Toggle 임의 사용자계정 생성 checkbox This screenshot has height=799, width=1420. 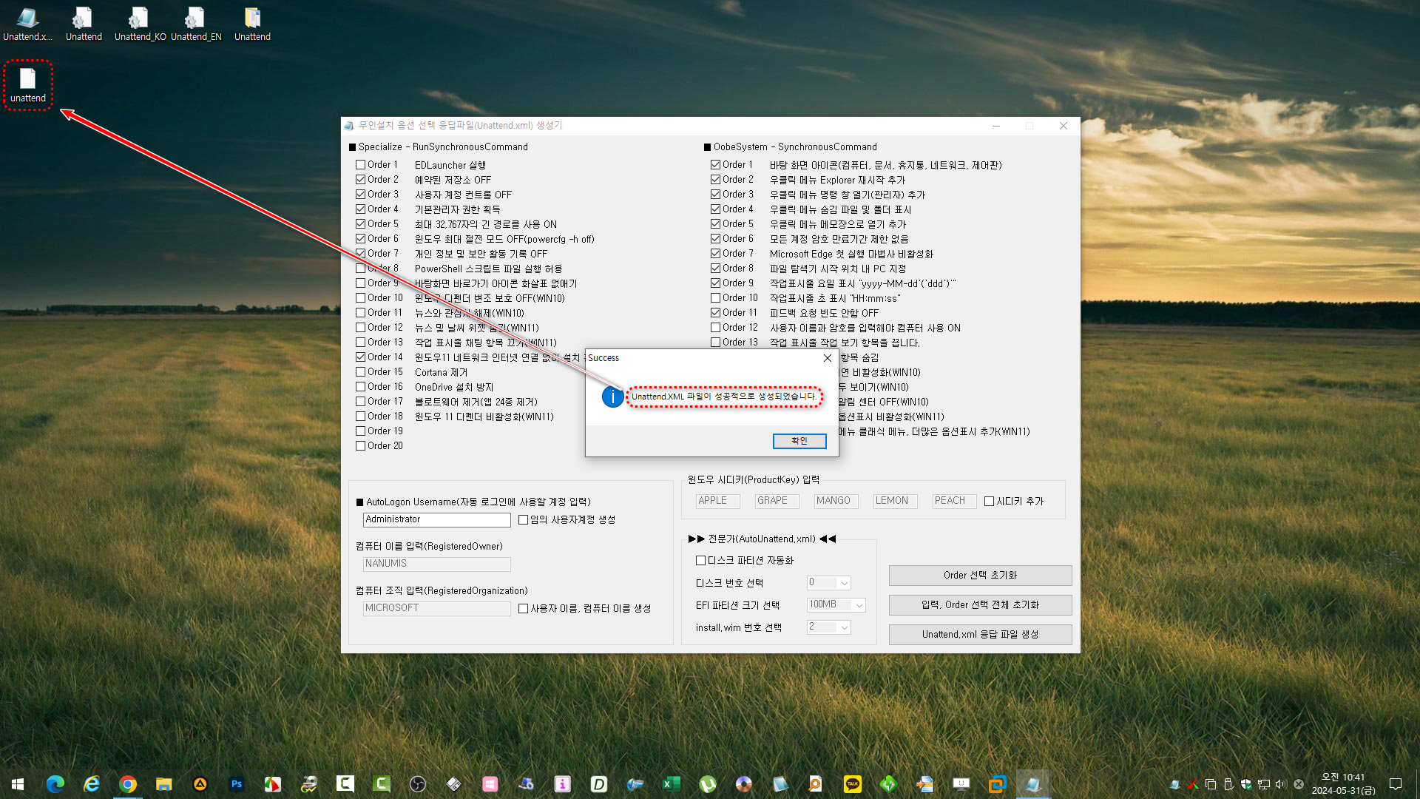524,520
